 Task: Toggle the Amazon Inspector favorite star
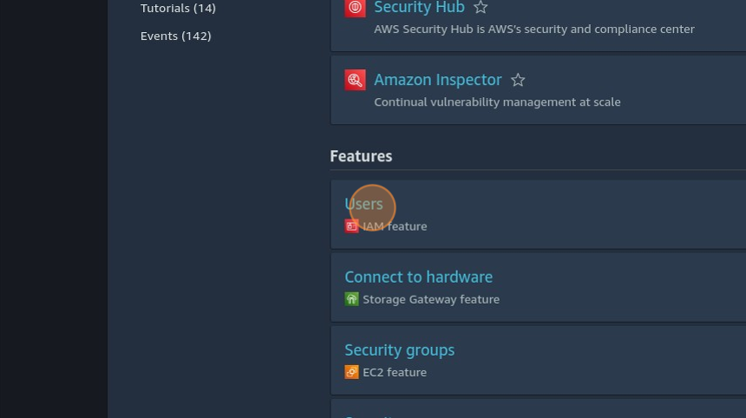coord(518,80)
